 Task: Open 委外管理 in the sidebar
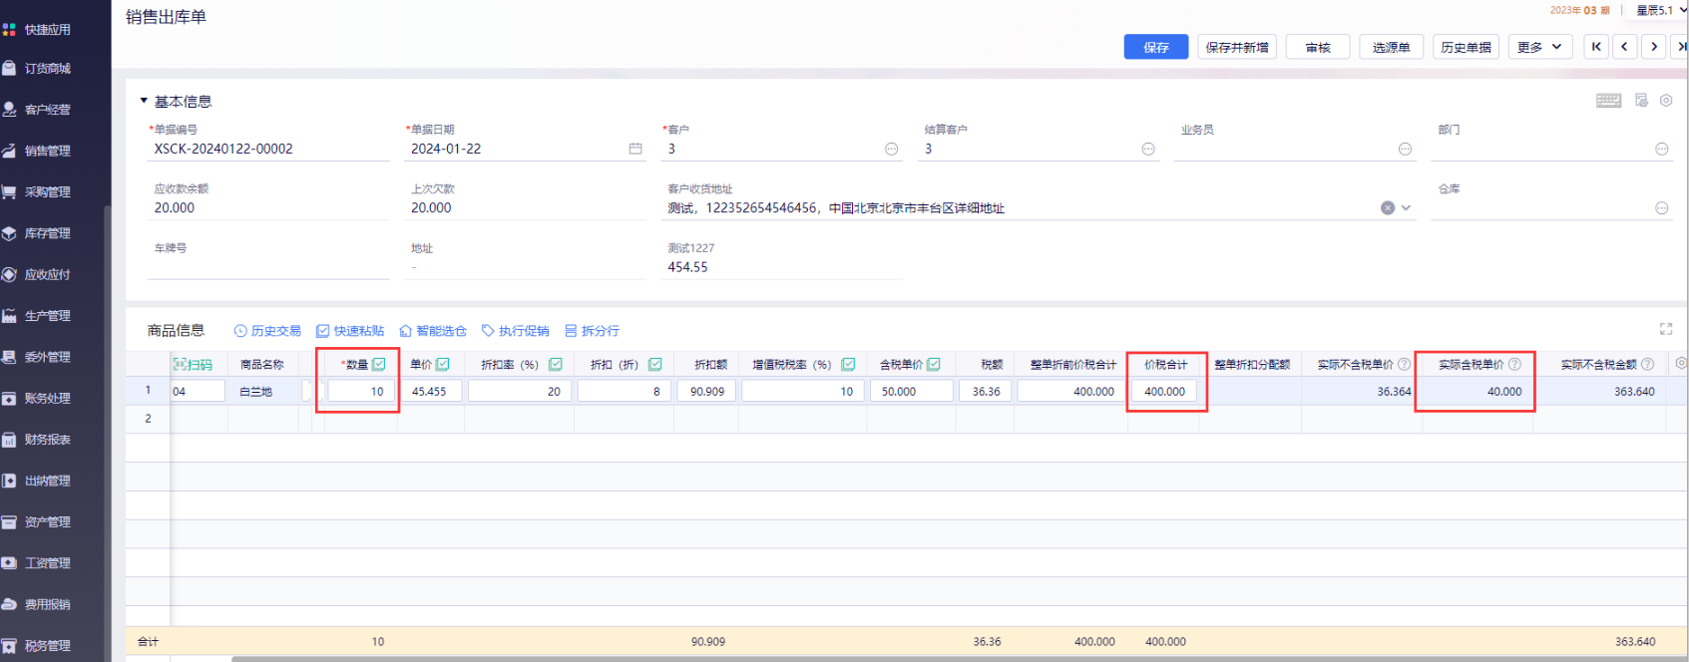[x=47, y=357]
